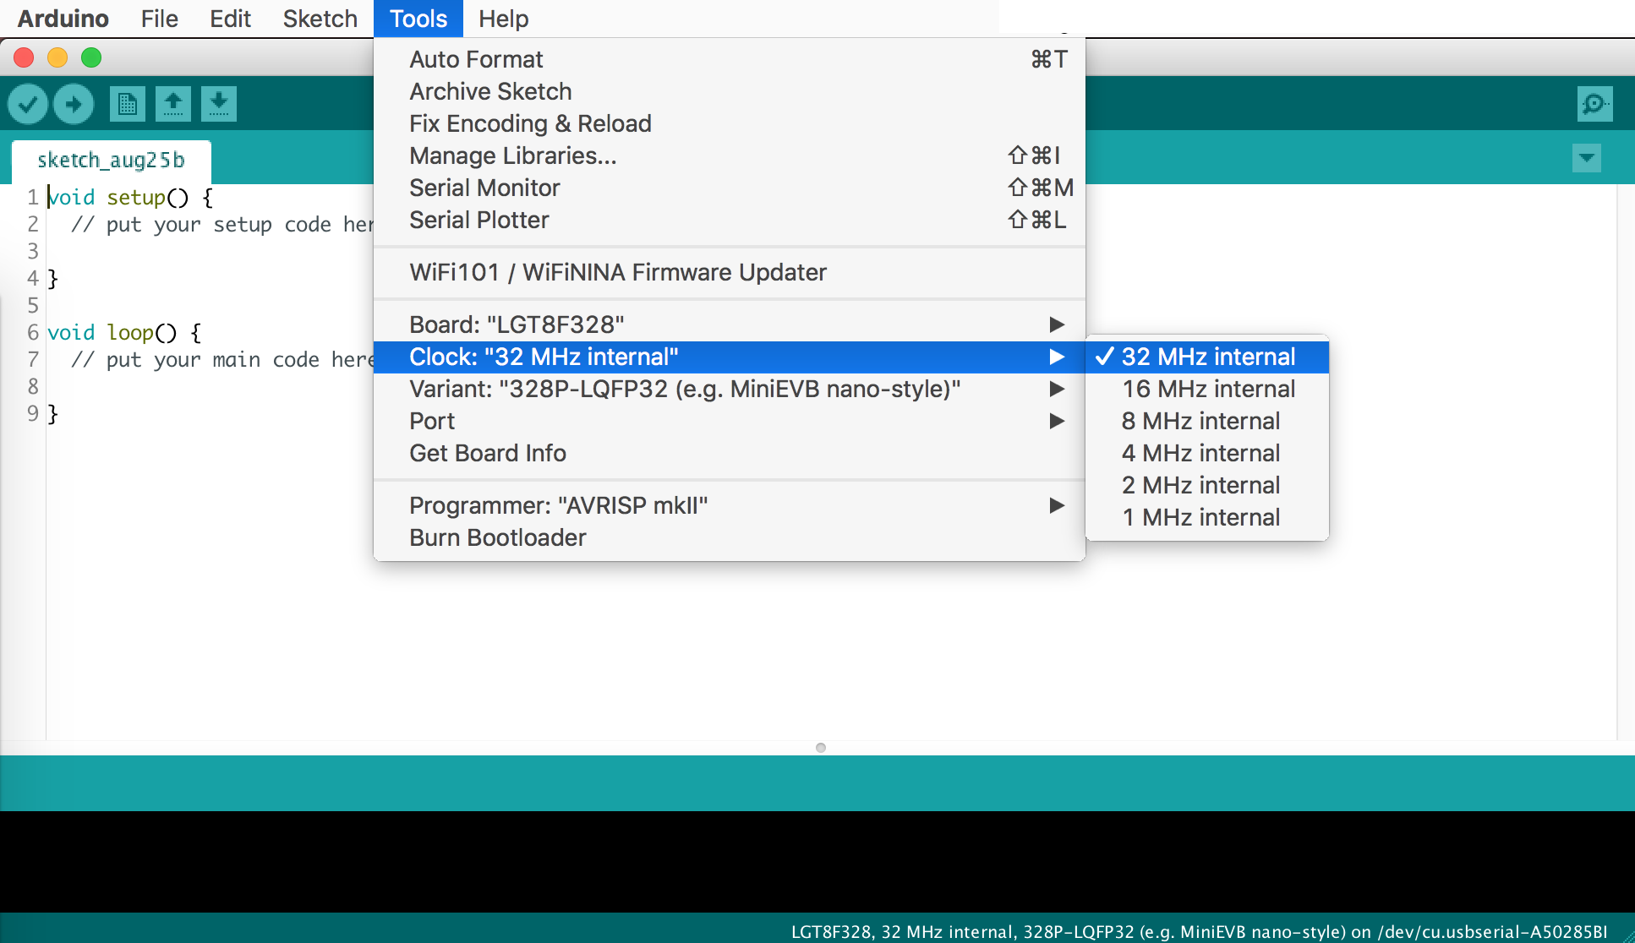Viewport: 1635px width, 943px height.
Task: Open the Sketch menu
Action: click(x=320, y=19)
